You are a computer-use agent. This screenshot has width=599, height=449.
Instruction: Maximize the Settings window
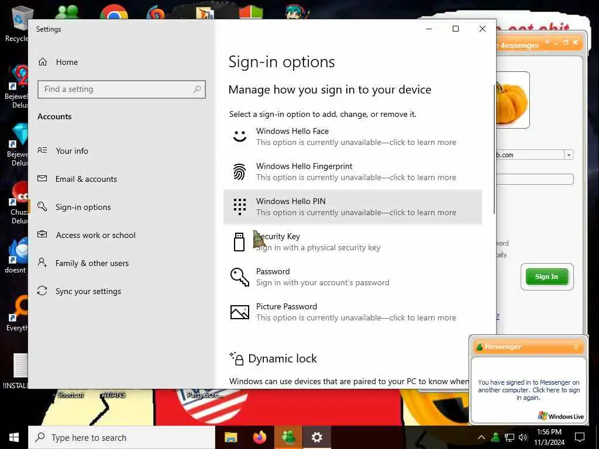(456, 29)
